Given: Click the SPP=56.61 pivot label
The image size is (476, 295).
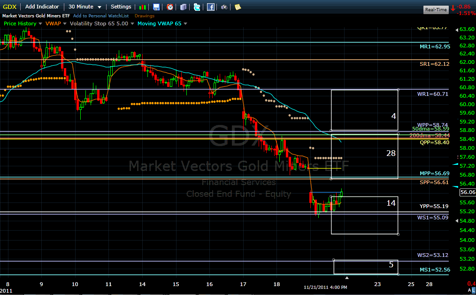Looking at the screenshot, I should [434, 182].
